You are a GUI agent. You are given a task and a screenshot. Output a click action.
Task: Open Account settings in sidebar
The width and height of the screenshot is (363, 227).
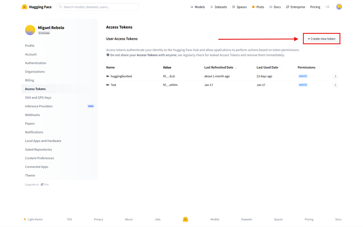[x=60, y=54]
